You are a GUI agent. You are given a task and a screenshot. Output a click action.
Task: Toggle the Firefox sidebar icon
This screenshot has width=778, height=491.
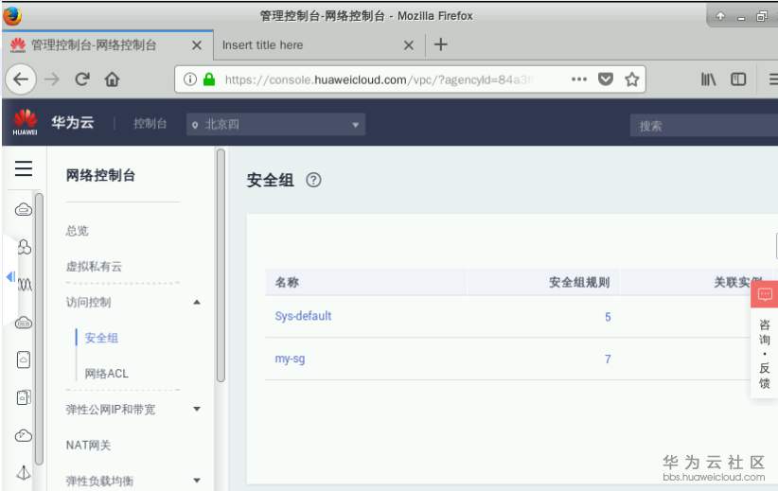point(738,79)
